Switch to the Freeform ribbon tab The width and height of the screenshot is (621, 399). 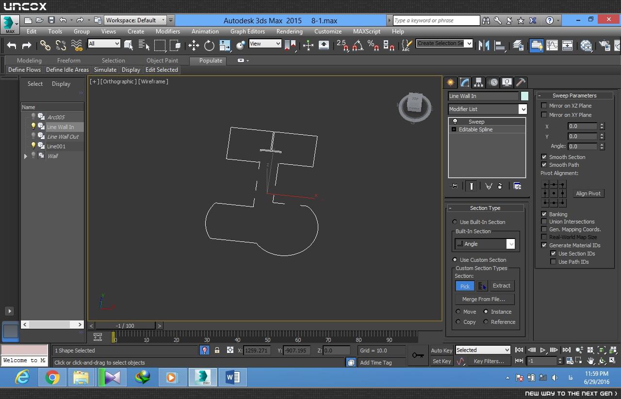[x=69, y=61]
